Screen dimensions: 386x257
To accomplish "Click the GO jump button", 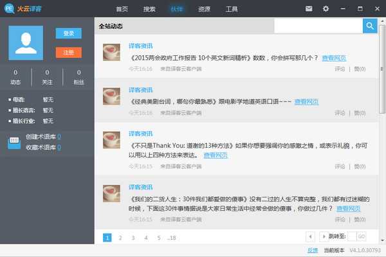I will (x=362, y=236).
